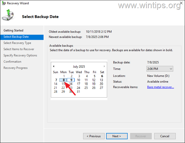Pick July 27 in the calendar
Screen dimensions: 185x143
pyautogui.click(x=101, y=88)
